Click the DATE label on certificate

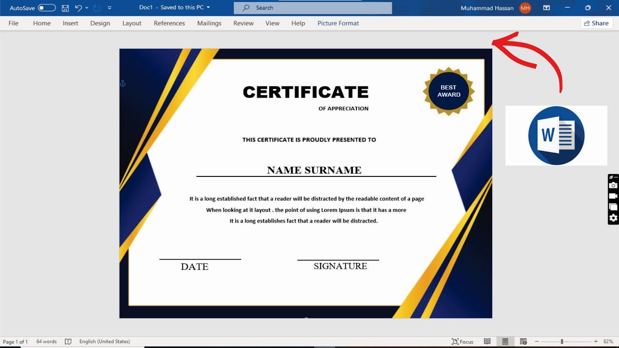194,267
